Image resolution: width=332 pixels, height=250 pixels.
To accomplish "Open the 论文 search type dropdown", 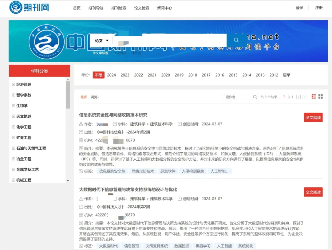I will pos(101,40).
